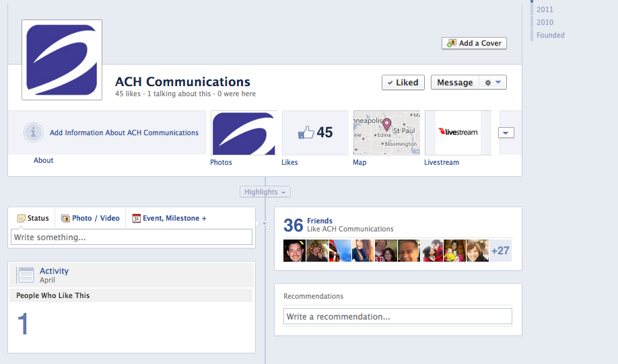618x364 pixels.
Task: Open the Highlights filter dropdown
Action: point(265,192)
